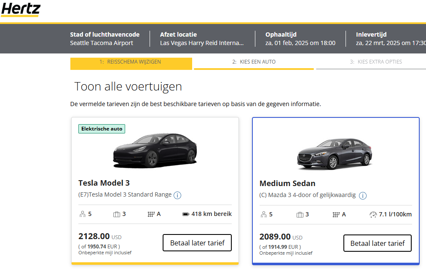The width and height of the screenshot is (426, 269).
Task: Go to step 1 Reisschema wijzigen
Action: 131,62
